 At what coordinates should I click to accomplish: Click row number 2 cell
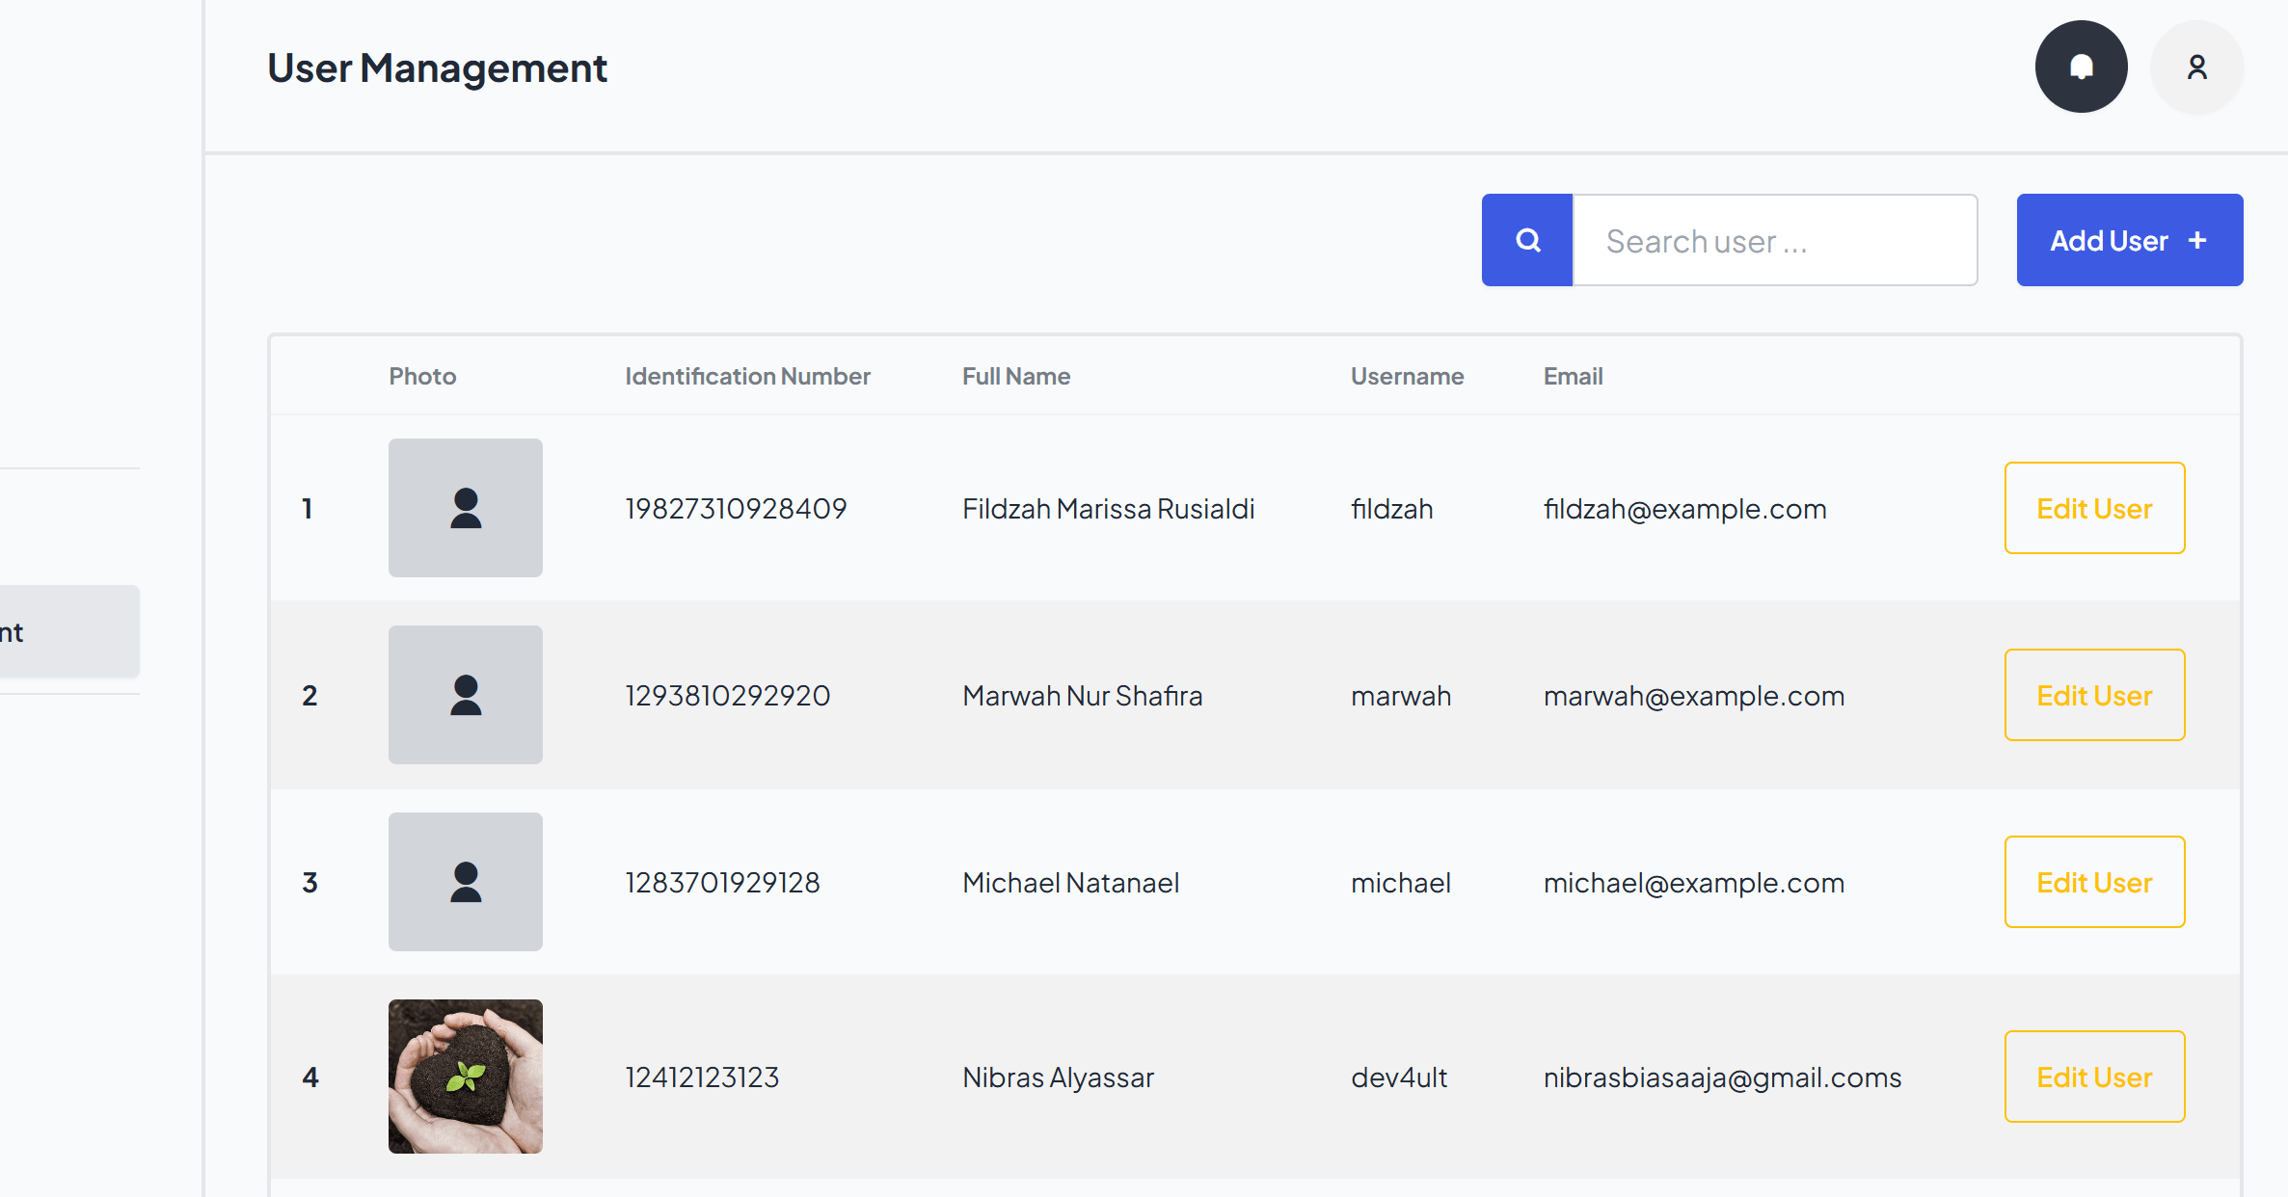[310, 696]
